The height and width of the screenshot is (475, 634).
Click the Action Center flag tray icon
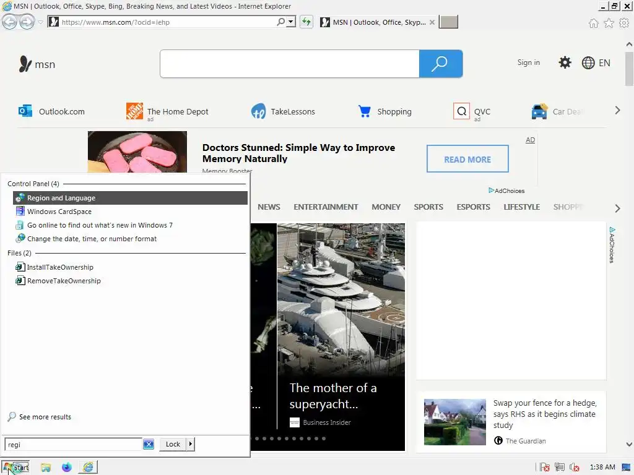(545, 468)
